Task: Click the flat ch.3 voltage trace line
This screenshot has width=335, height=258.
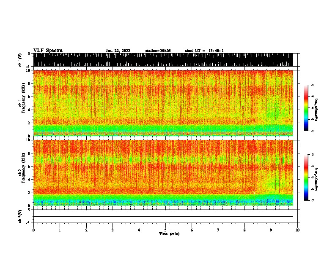Action: (163, 217)
